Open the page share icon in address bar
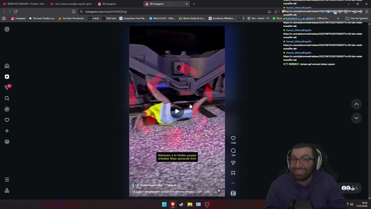This screenshot has width=371, height=209. pyautogui.click(x=276, y=12)
